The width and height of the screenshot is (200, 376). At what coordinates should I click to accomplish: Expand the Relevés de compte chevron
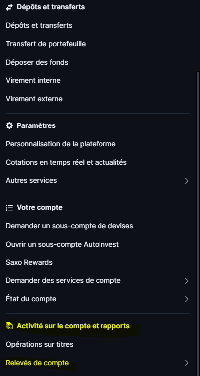tap(187, 363)
